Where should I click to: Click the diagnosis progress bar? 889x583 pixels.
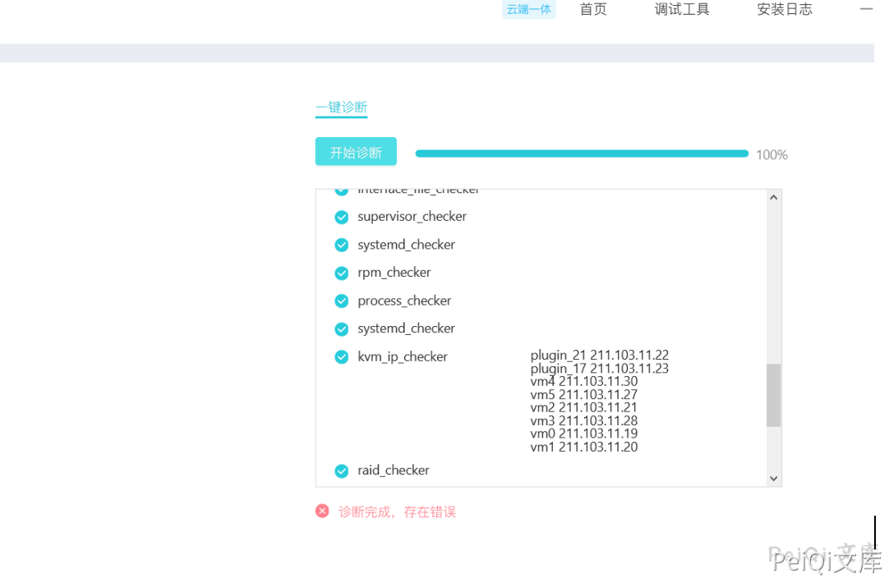tap(582, 154)
